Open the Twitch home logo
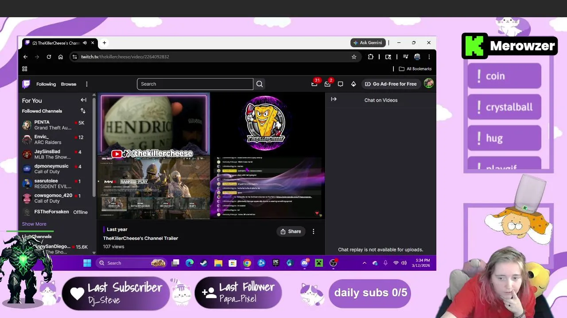Screen dimensions: 567x318 click(x=26, y=84)
